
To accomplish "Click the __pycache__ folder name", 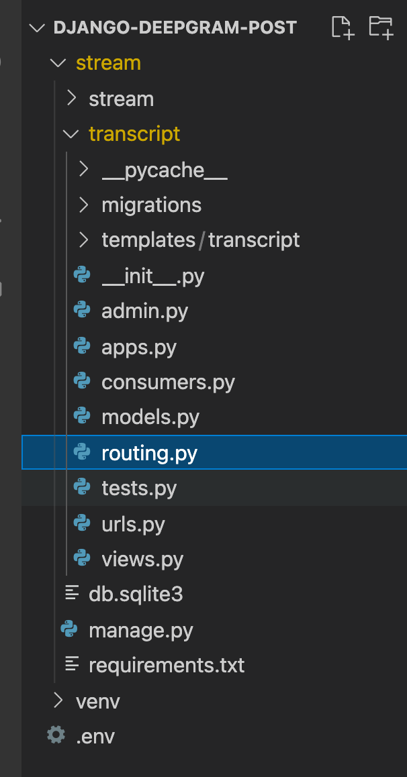I will (165, 170).
